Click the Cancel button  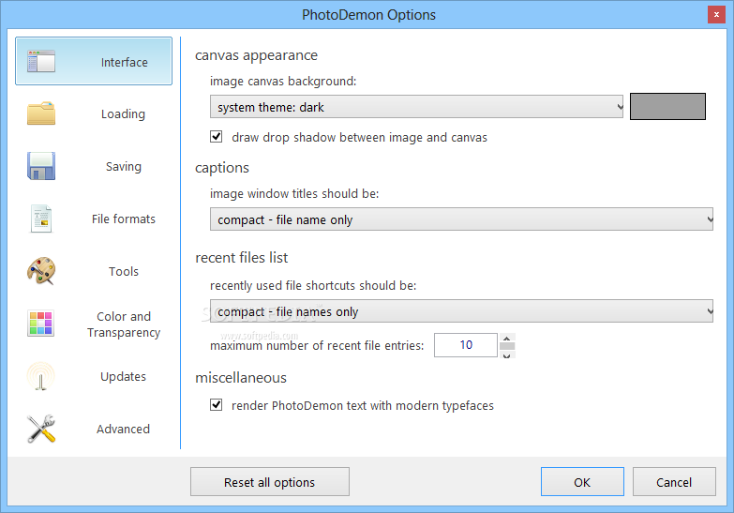674,482
